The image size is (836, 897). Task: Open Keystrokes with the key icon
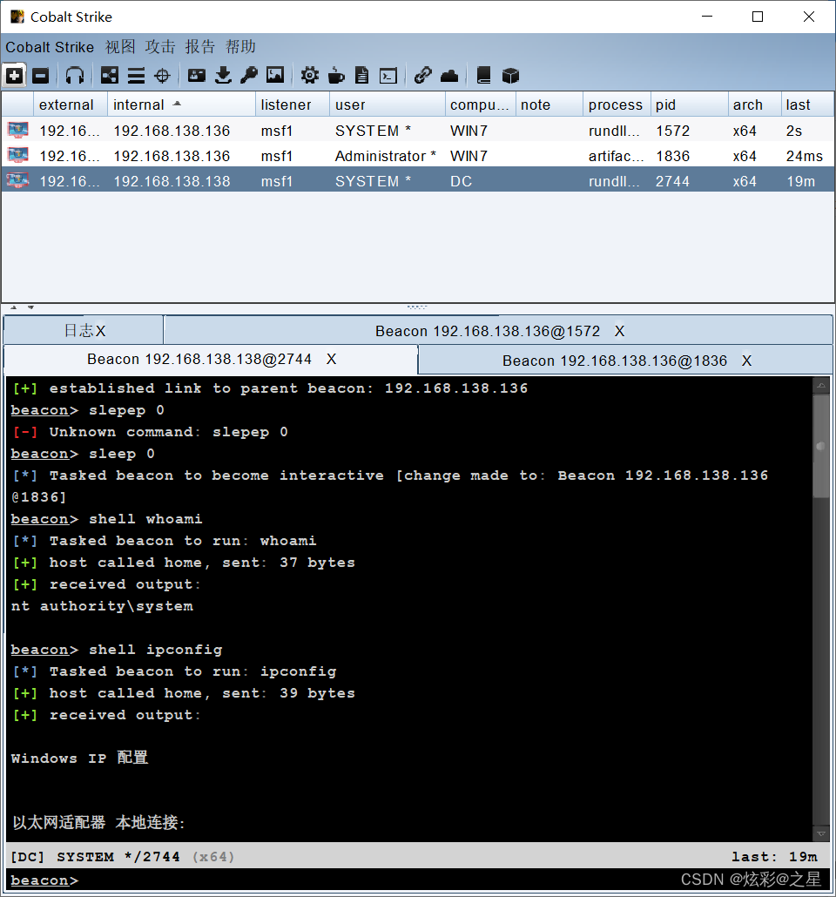249,76
